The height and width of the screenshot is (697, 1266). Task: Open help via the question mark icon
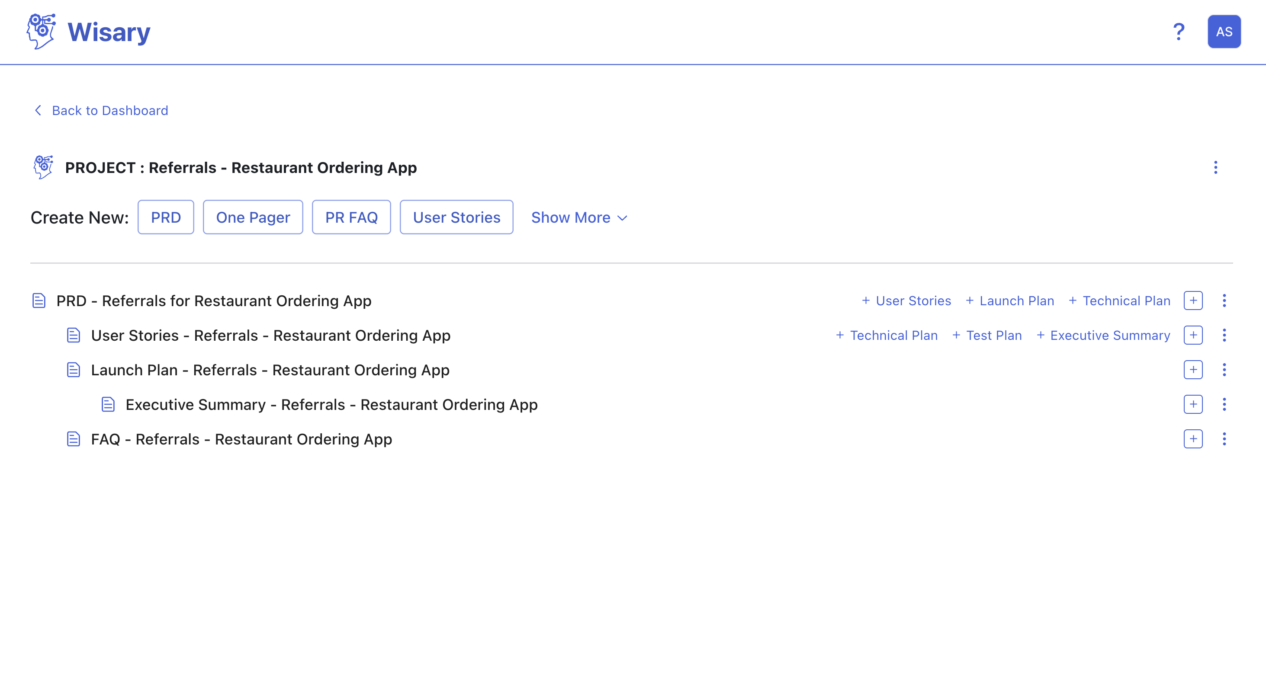point(1178,32)
